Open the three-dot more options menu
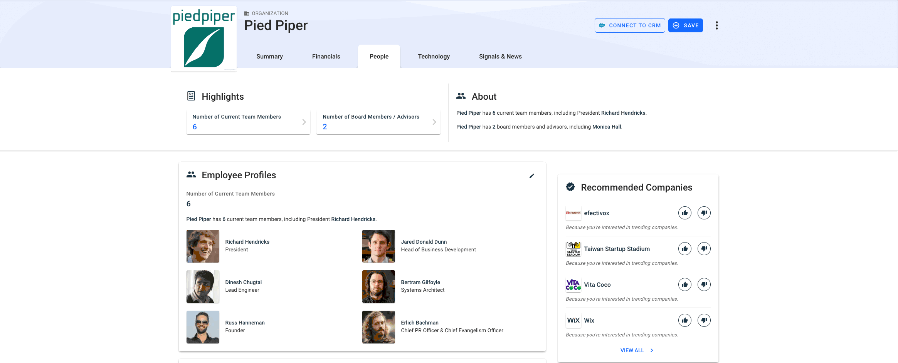The image size is (898, 363). tap(716, 25)
